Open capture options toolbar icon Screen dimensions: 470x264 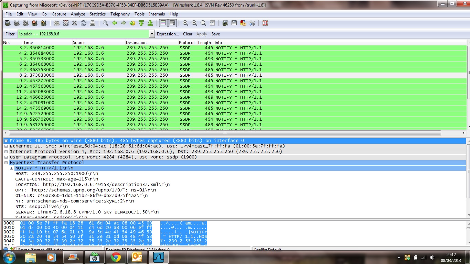17,23
